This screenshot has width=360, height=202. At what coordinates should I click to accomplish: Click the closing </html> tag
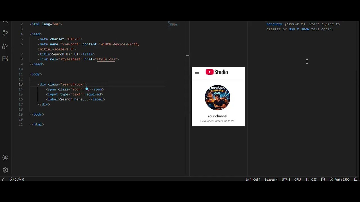[37, 125]
